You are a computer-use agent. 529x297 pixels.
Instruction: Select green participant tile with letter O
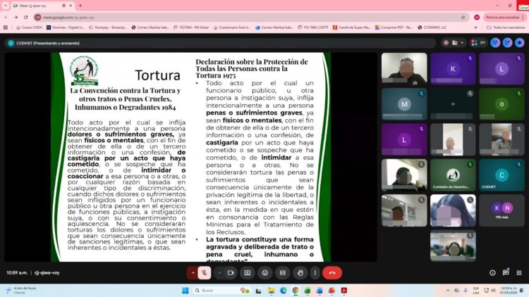click(501, 104)
